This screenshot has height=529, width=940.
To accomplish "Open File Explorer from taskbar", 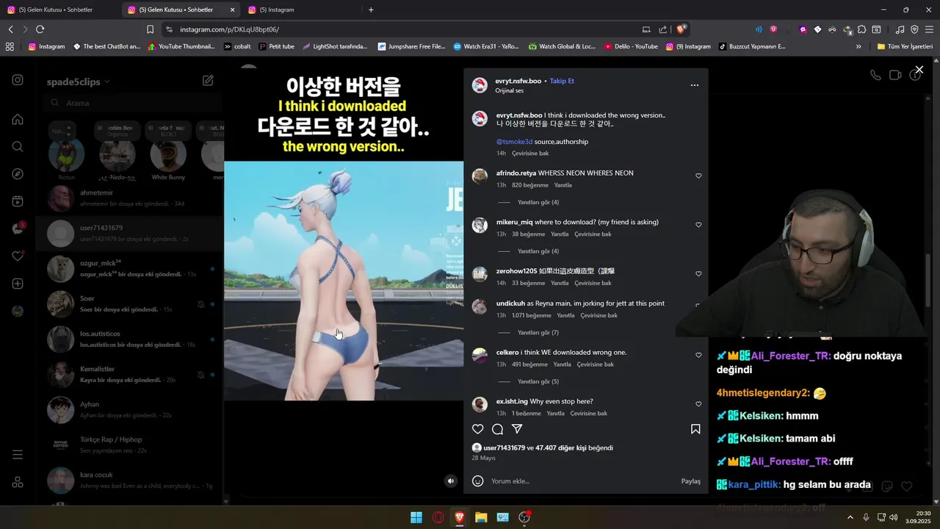I will 481,517.
